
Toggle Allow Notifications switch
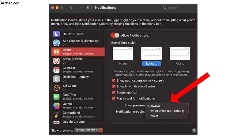pos(115,35)
